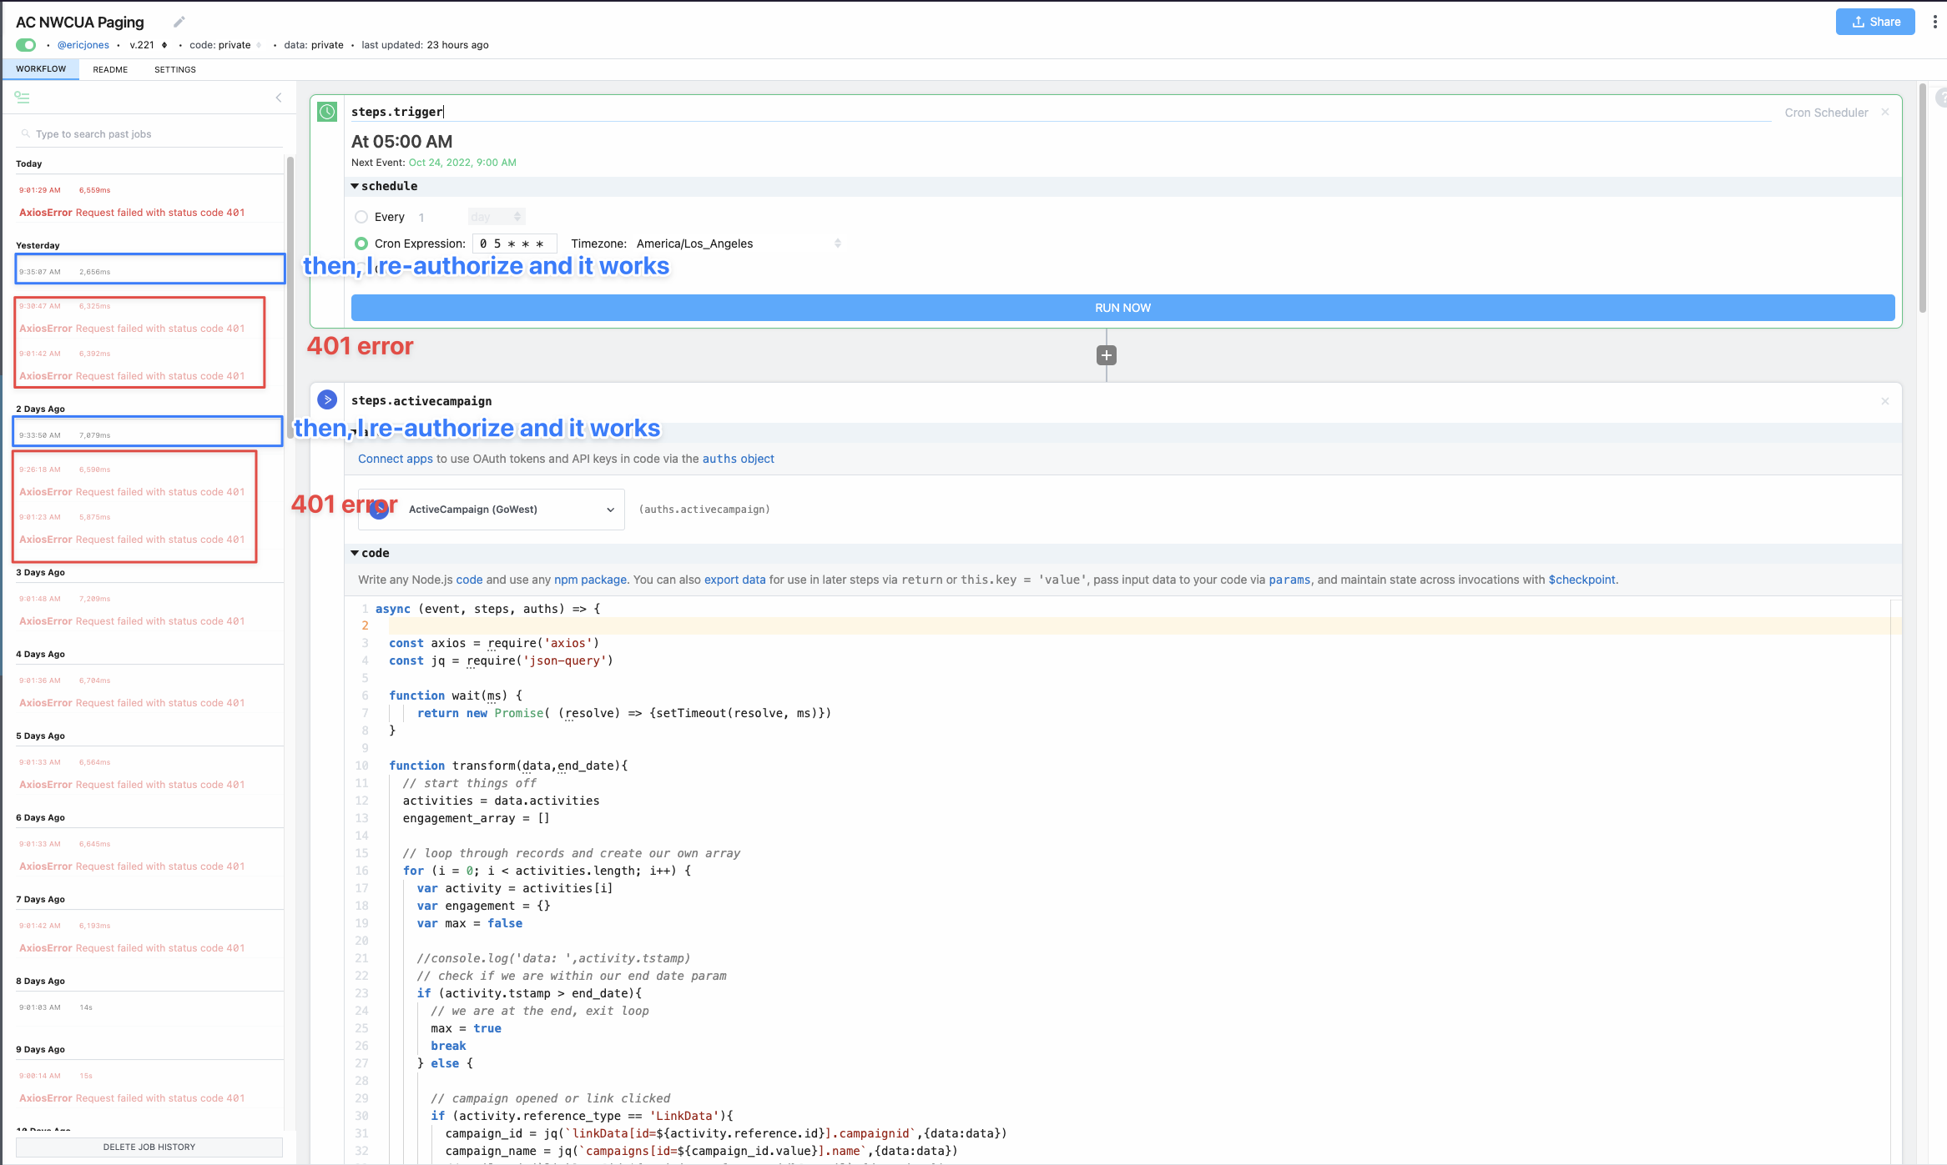
Task: Open the kebab menu next to Share
Action: point(1935,21)
